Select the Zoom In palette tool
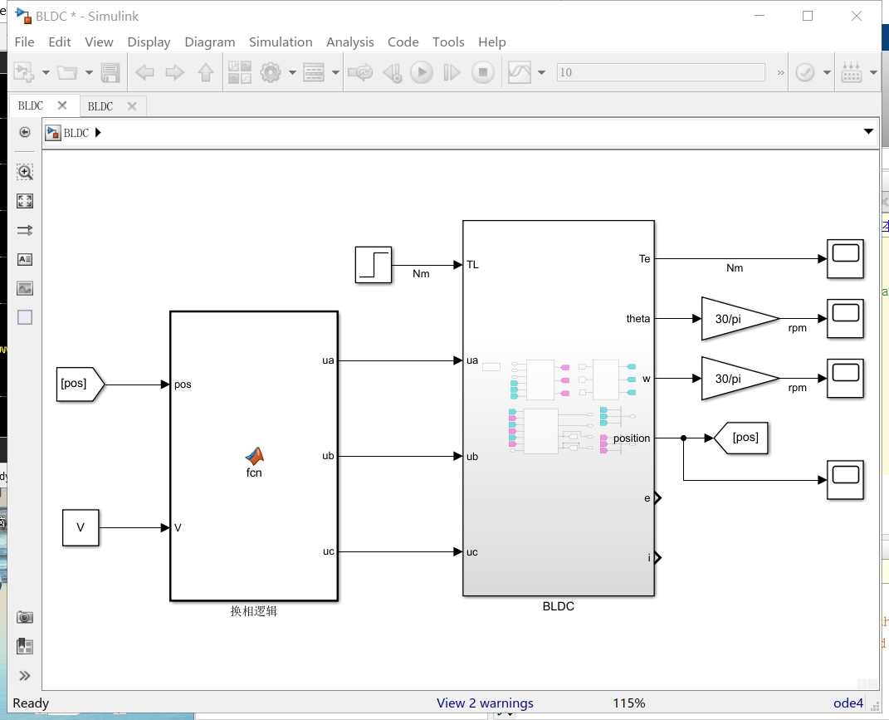The height and width of the screenshot is (720, 889). [24, 172]
